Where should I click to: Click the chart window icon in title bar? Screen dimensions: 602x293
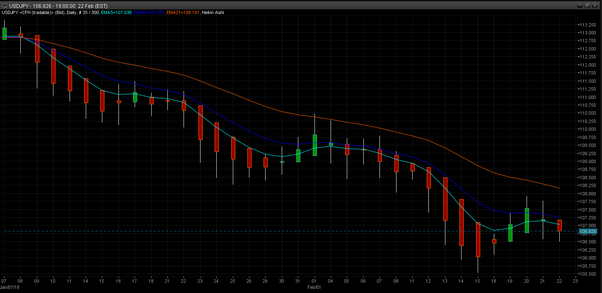(4, 6)
